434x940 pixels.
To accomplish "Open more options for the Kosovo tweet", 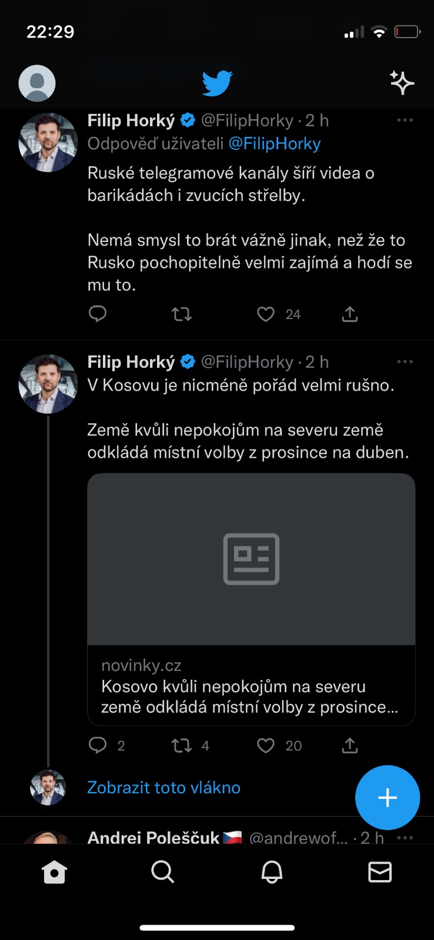I will pos(405,362).
